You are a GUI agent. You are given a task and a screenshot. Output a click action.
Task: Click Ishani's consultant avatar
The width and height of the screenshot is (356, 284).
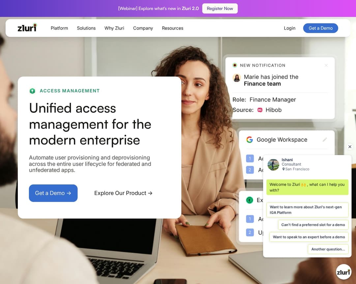tap(273, 165)
